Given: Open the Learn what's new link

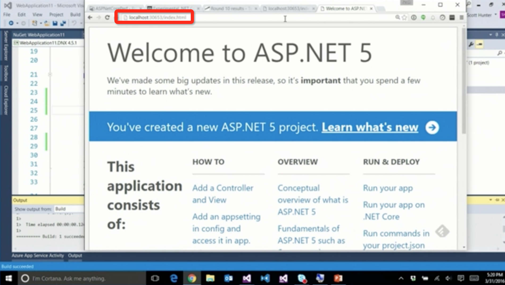Looking at the screenshot, I should coord(370,127).
